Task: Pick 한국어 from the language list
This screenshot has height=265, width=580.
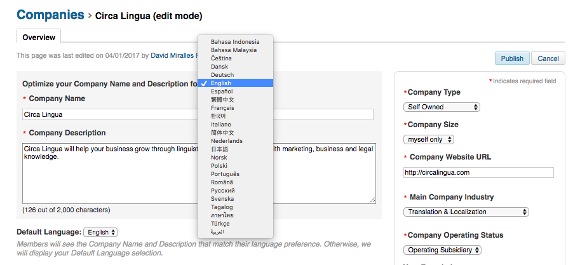Action: coord(235,116)
